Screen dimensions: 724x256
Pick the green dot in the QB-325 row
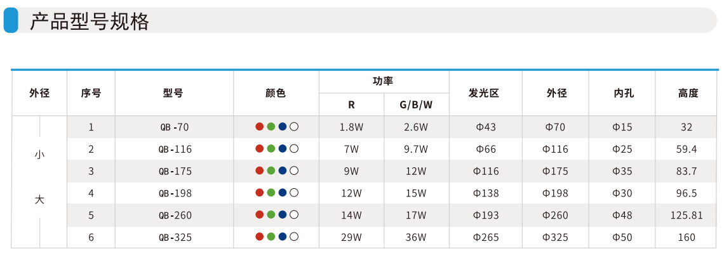click(271, 237)
